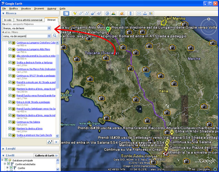Uncheck the Continua su Via Salaria step
The image size is (219, 172).
[10, 122]
